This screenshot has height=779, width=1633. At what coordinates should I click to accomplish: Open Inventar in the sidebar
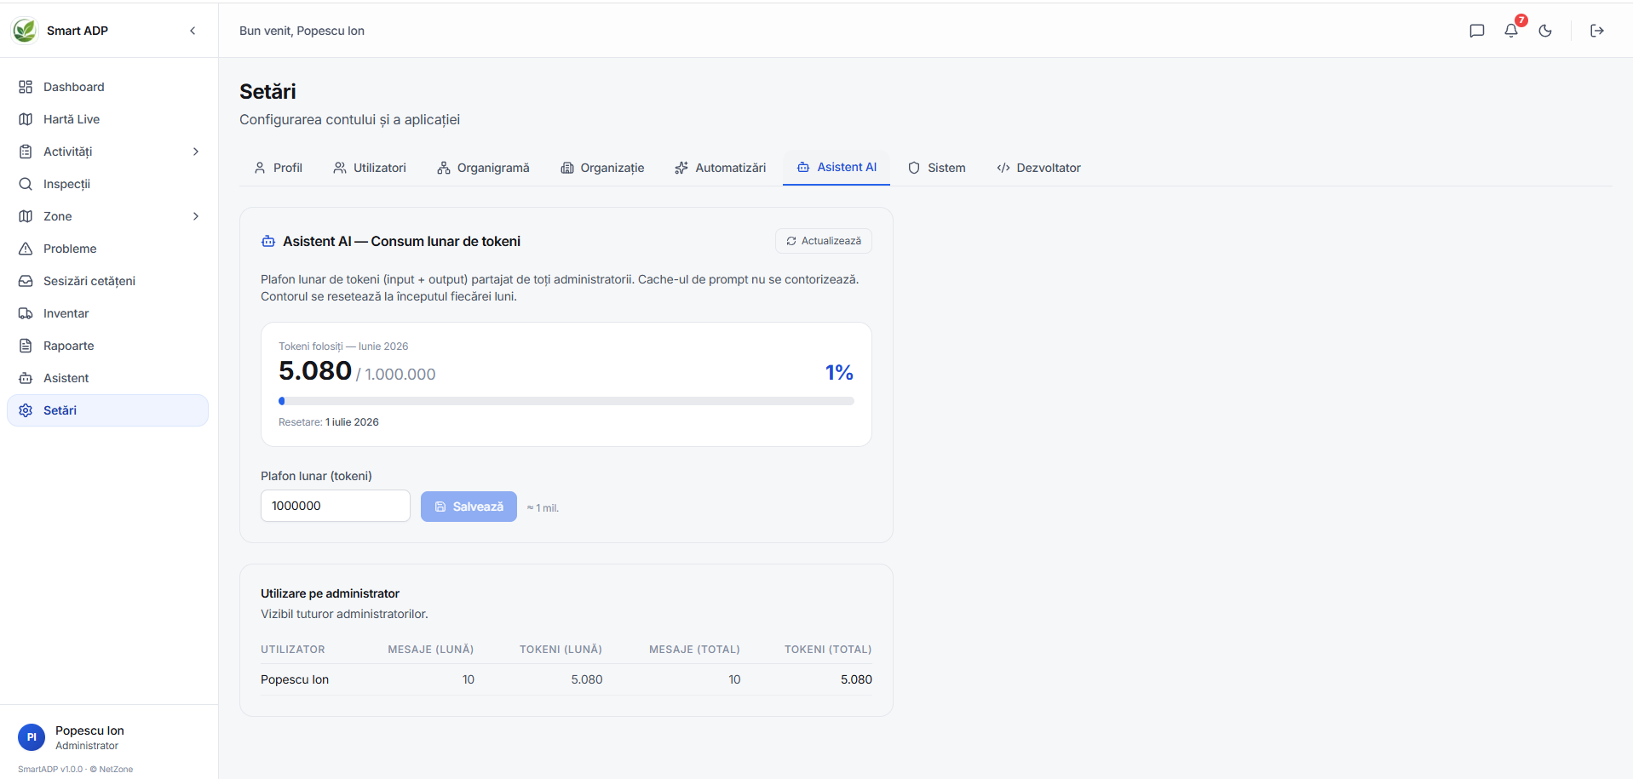click(107, 313)
